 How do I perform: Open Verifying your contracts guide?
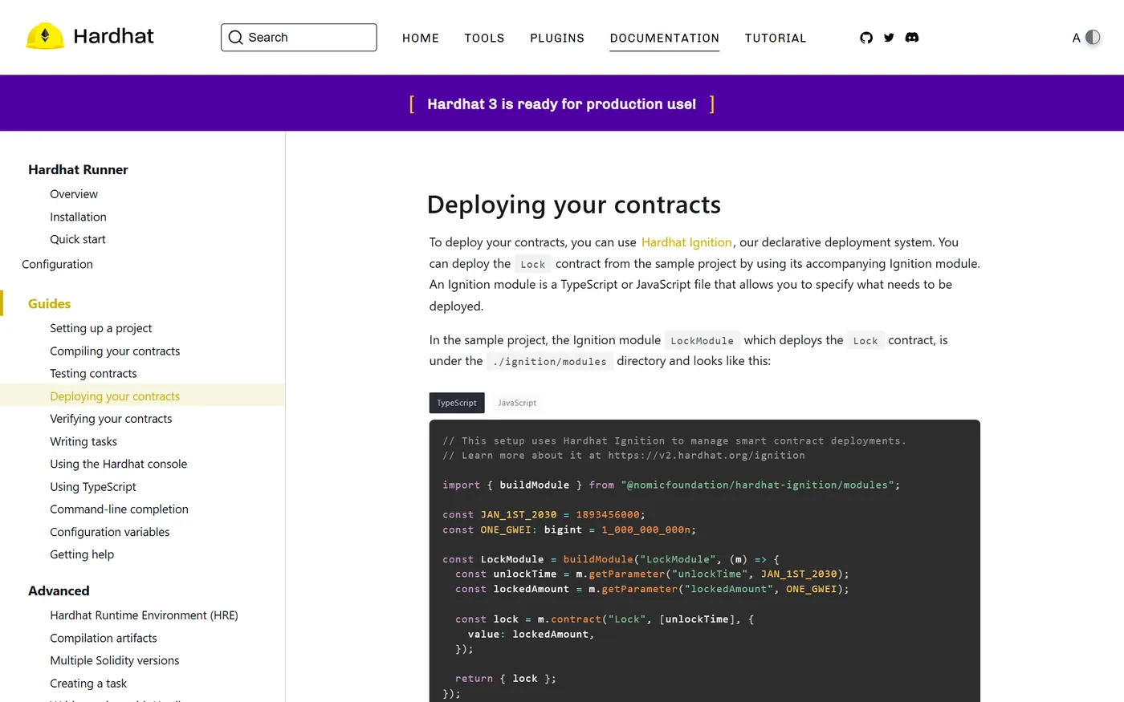111,419
